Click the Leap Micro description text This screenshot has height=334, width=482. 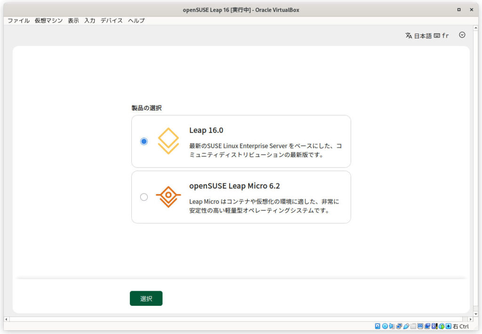pos(265,206)
